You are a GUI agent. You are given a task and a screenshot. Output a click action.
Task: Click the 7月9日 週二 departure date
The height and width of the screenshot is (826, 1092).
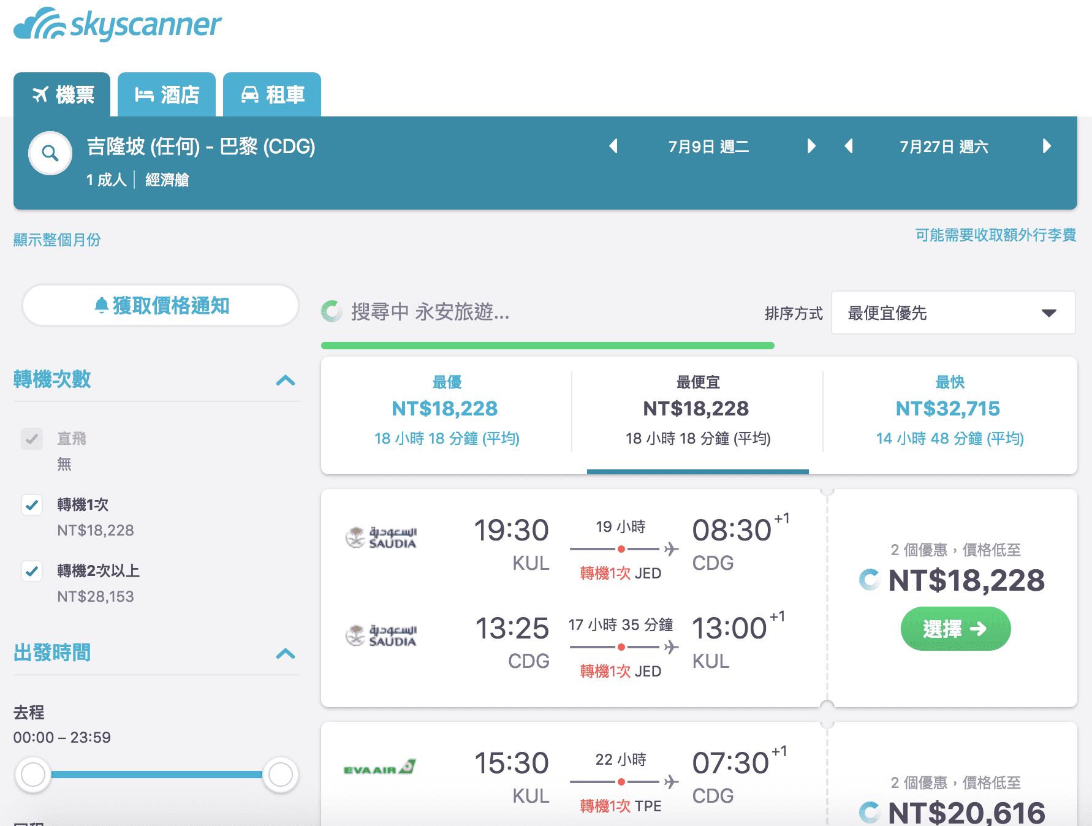click(x=709, y=146)
